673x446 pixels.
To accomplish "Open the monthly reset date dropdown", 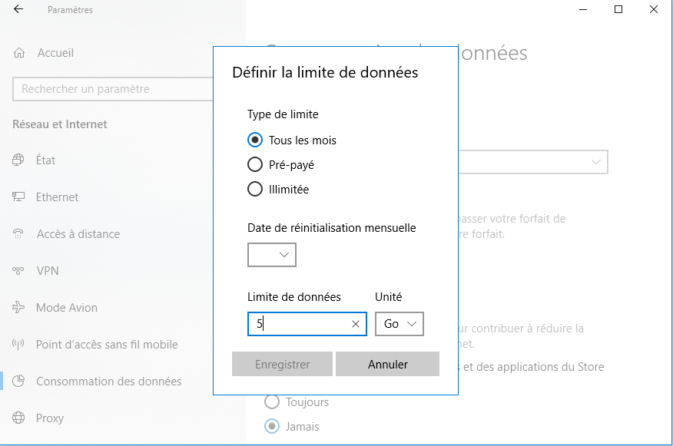I will tap(272, 255).
